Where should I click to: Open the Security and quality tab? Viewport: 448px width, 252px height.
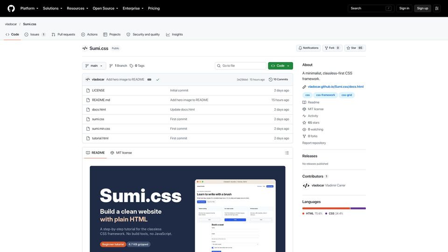[143, 34]
